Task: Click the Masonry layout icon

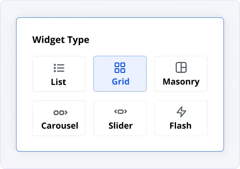Action: pos(181,68)
